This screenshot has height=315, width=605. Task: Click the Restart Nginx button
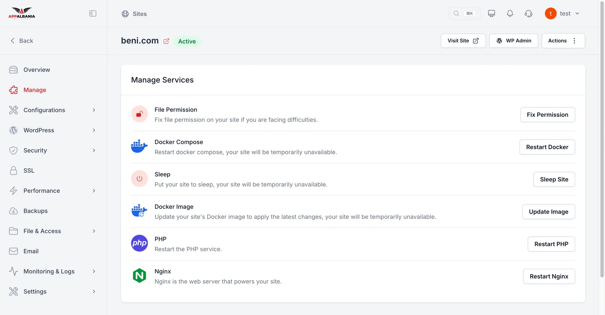549,276
